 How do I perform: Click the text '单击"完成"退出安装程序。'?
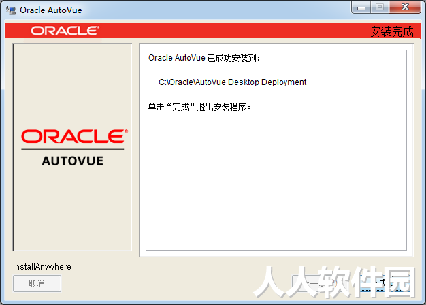click(199, 107)
